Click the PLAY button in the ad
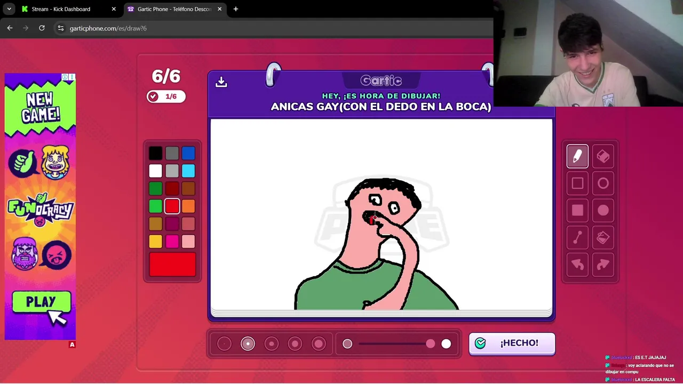The height and width of the screenshot is (384, 683). (x=41, y=302)
